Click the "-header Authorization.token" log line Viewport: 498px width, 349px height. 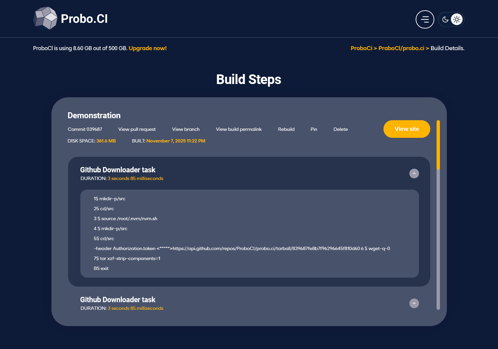point(242,248)
